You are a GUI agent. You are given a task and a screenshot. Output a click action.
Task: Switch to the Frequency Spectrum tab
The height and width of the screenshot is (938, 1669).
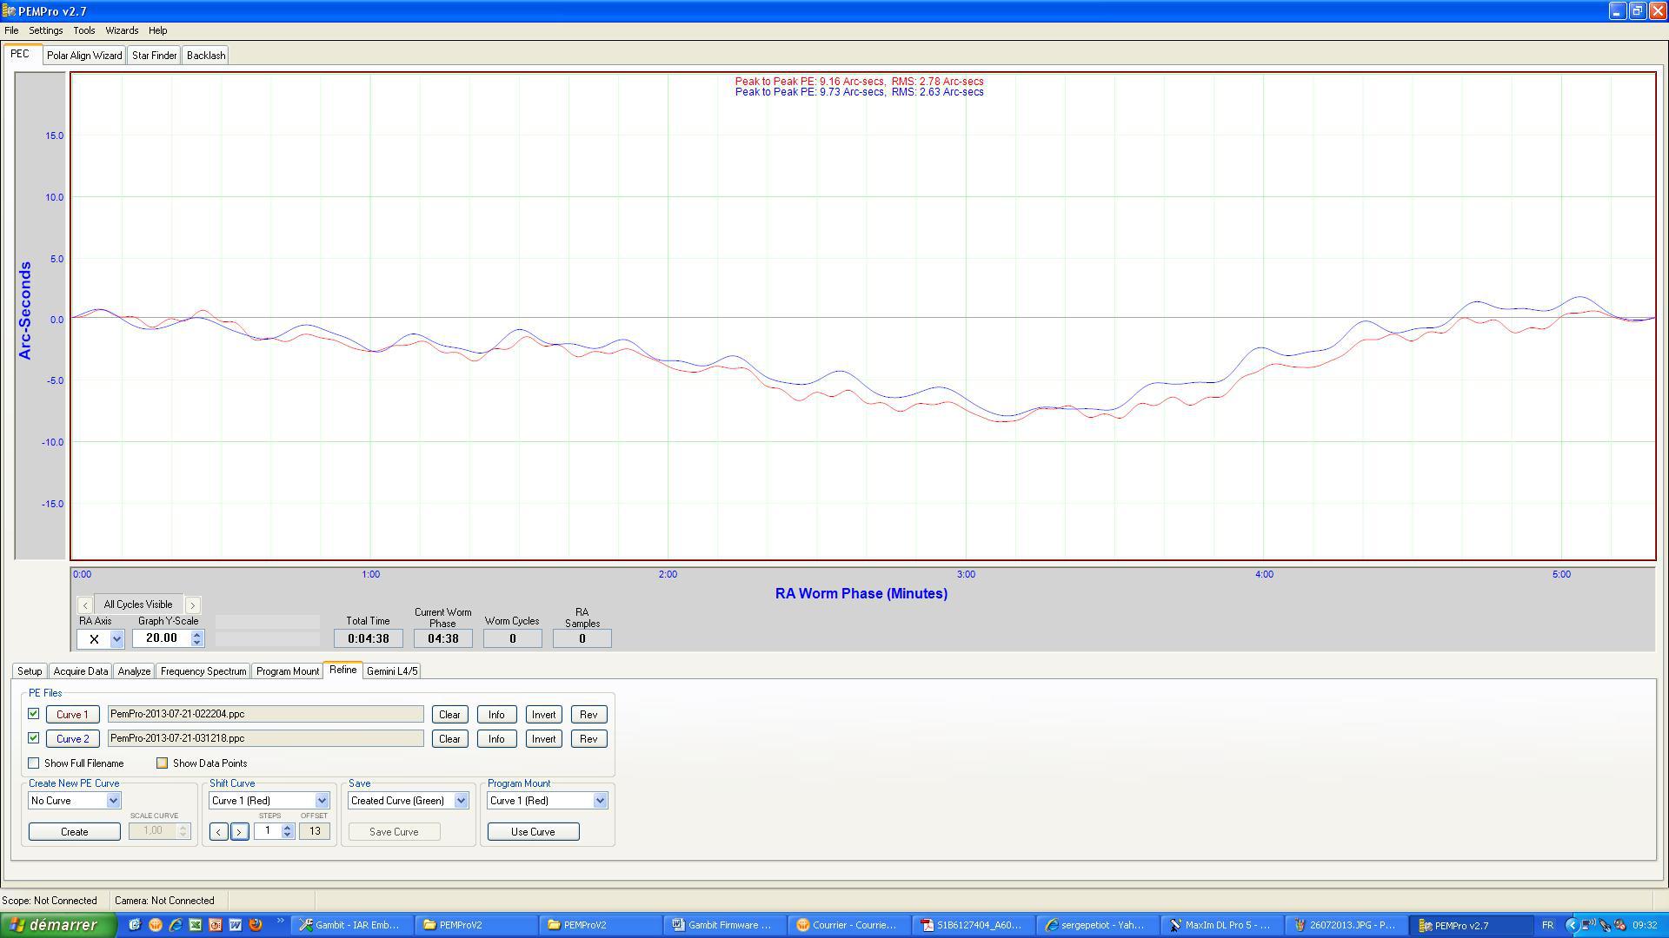click(203, 671)
